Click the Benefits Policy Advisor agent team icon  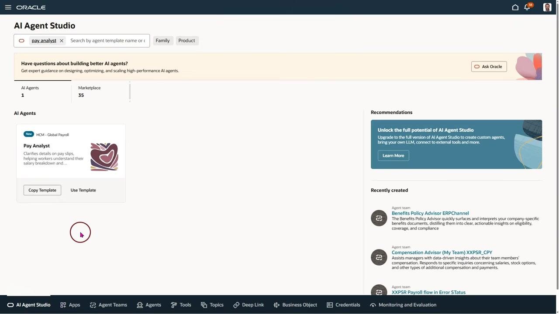click(379, 218)
